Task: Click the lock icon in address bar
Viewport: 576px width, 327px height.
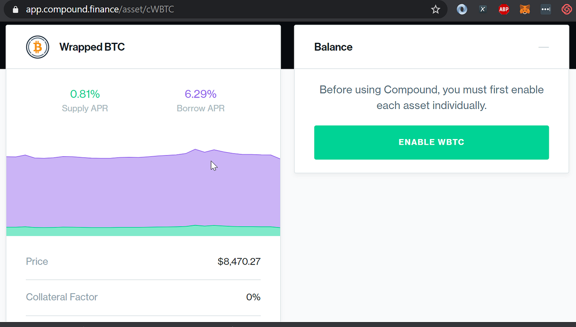Action: point(16,9)
